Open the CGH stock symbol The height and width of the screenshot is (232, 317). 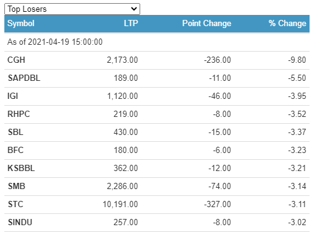16,60
